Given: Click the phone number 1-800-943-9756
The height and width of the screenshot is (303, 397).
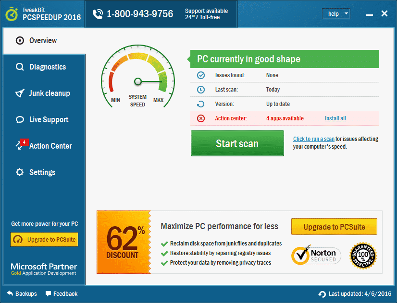Looking at the screenshot, I should tap(140, 14).
